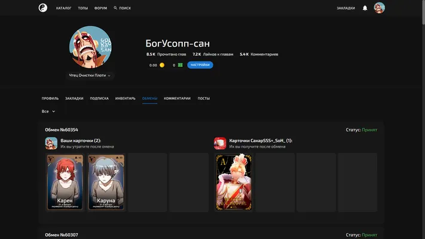Click Принят status of exchange №60354
Image resolution: width=425 pixels, height=239 pixels.
[x=369, y=130]
